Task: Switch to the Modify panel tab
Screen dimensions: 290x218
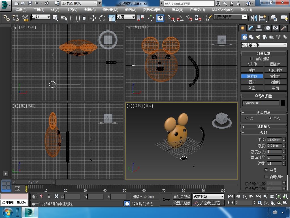Action: (251, 28)
